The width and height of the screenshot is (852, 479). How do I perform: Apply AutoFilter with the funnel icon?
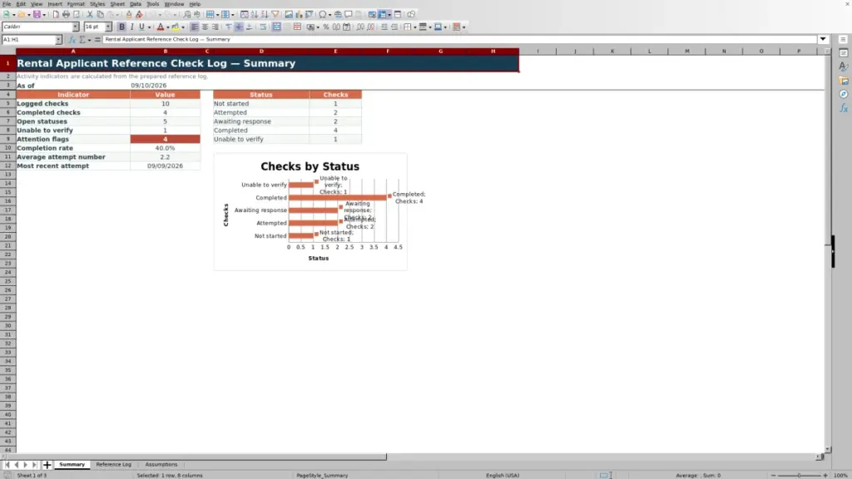(275, 14)
